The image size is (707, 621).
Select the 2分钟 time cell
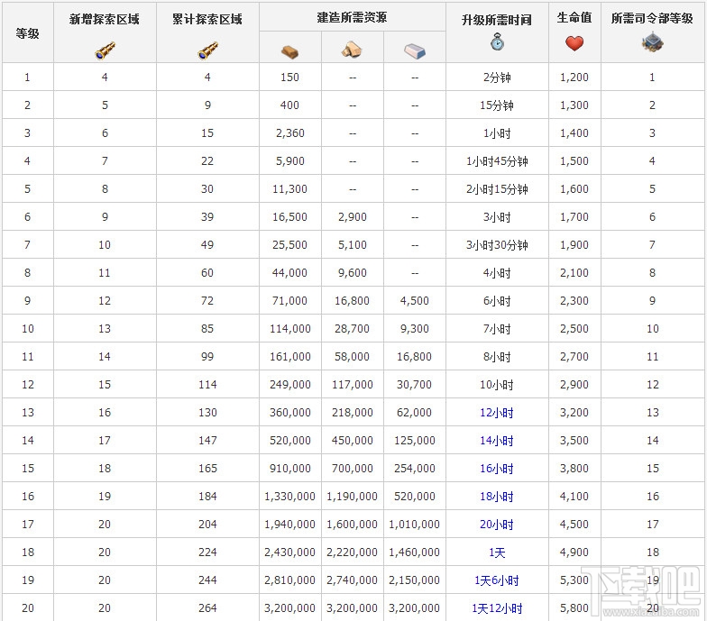coord(497,78)
